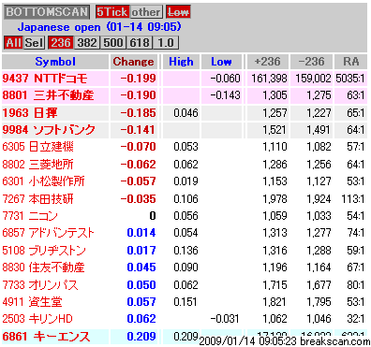Click low value -0.060 for NTTドコモ
The width and height of the screenshot is (371, 347).
point(225,79)
